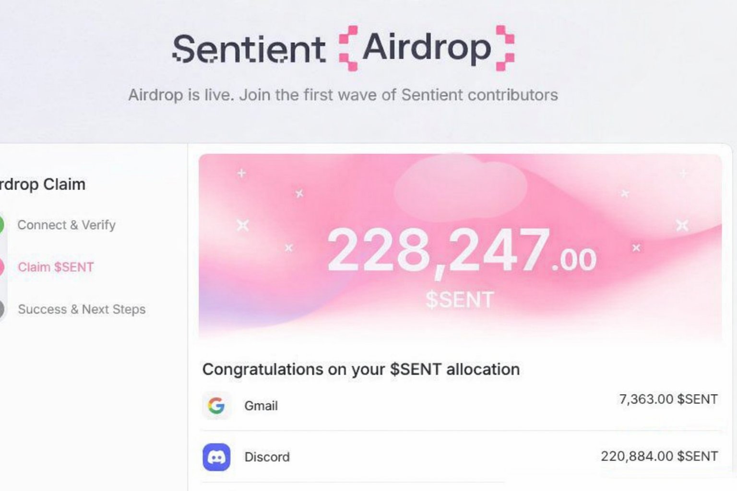Image resolution: width=737 pixels, height=491 pixels.
Task: Click the Discord logo icon
Action: pyautogui.click(x=216, y=457)
